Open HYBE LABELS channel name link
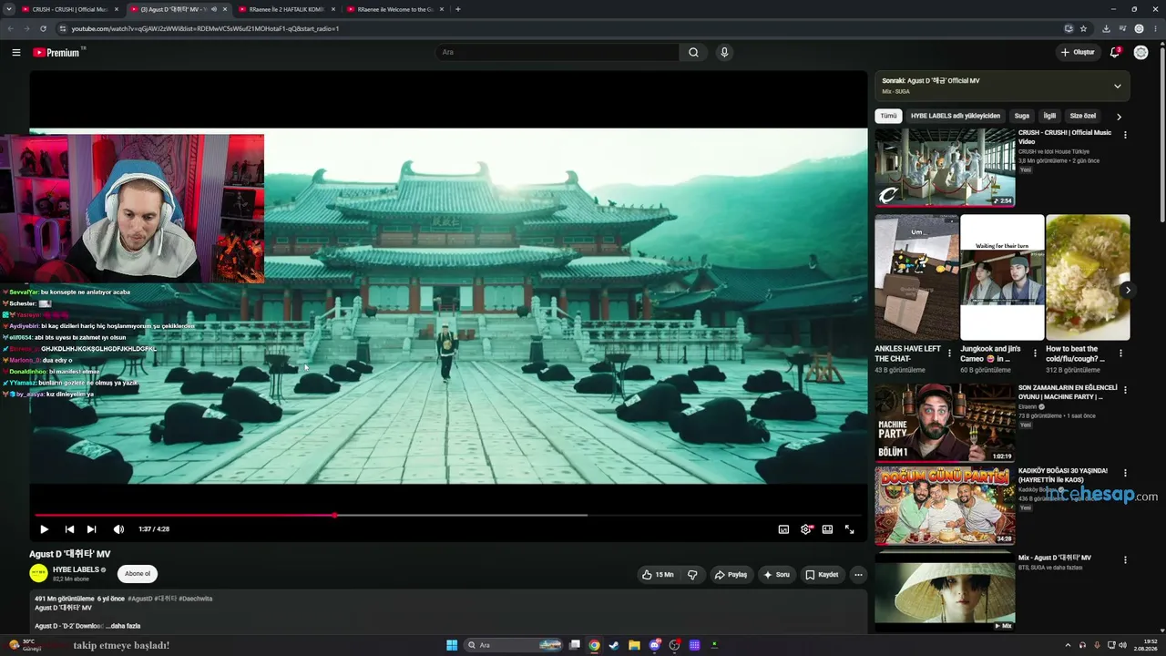Viewport: 1166px width, 656px height. coord(76,569)
